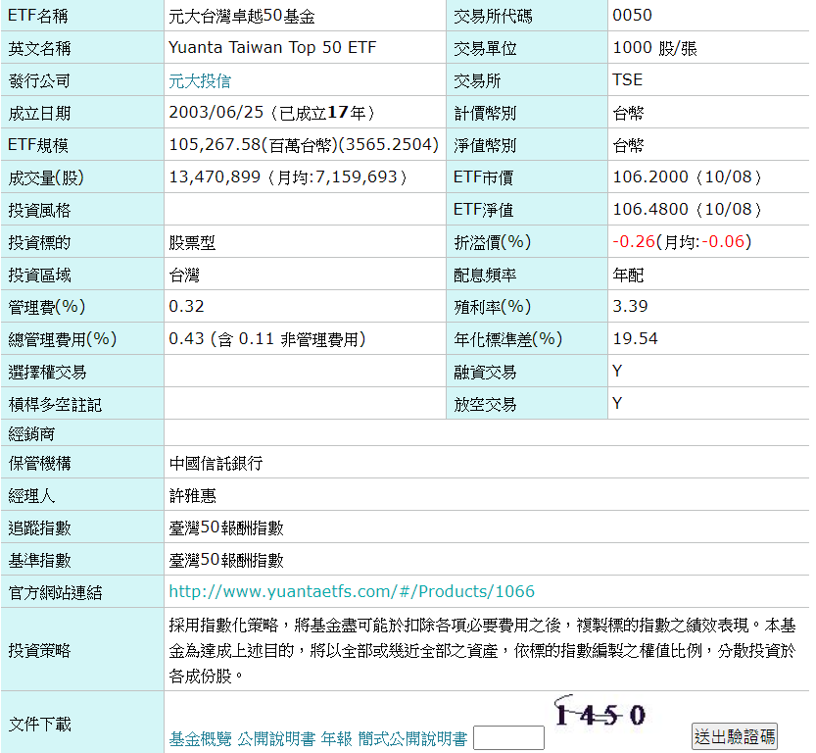Viewport: 816px width, 753px height.
Task: Click the investment region value 台灣
Action: click(184, 275)
